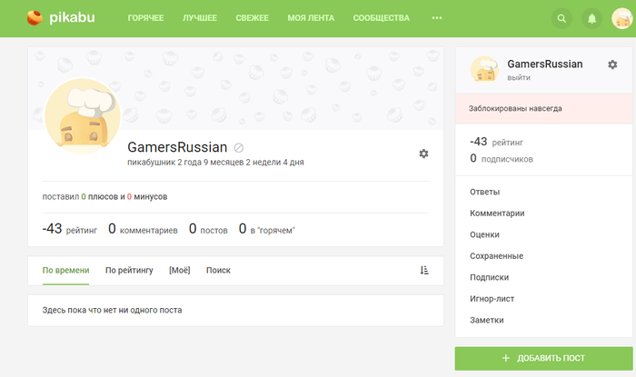Open Игнор-лист in the sidebar
The width and height of the screenshot is (636, 377).
click(x=492, y=299)
